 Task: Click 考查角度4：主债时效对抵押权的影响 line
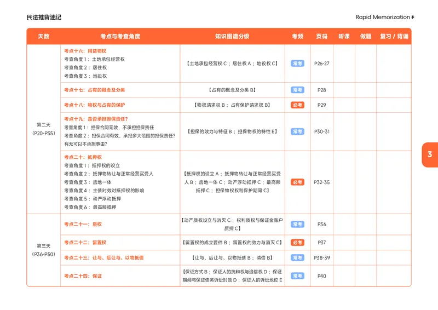(x=104, y=191)
